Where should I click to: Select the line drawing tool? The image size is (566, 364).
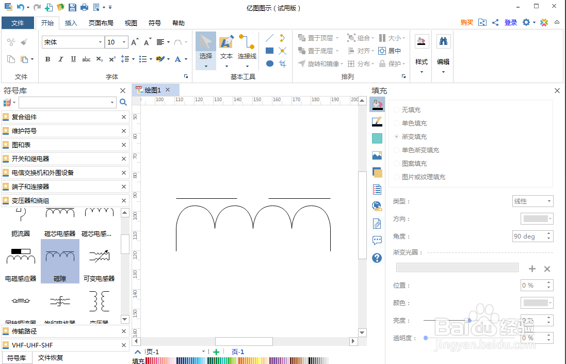click(270, 38)
